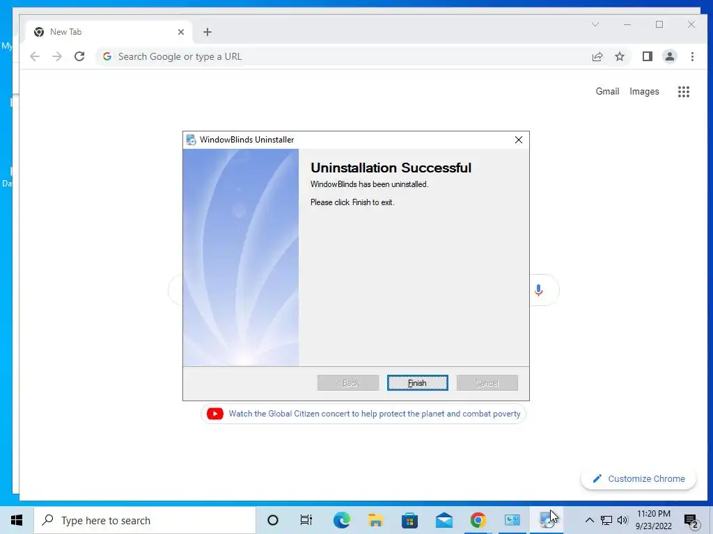Click the YouTube icon in the promo
The image size is (713, 534).
(x=215, y=414)
